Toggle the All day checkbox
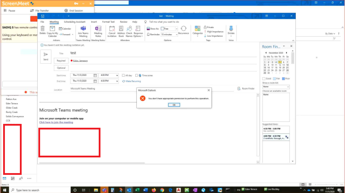 click(x=123, y=75)
